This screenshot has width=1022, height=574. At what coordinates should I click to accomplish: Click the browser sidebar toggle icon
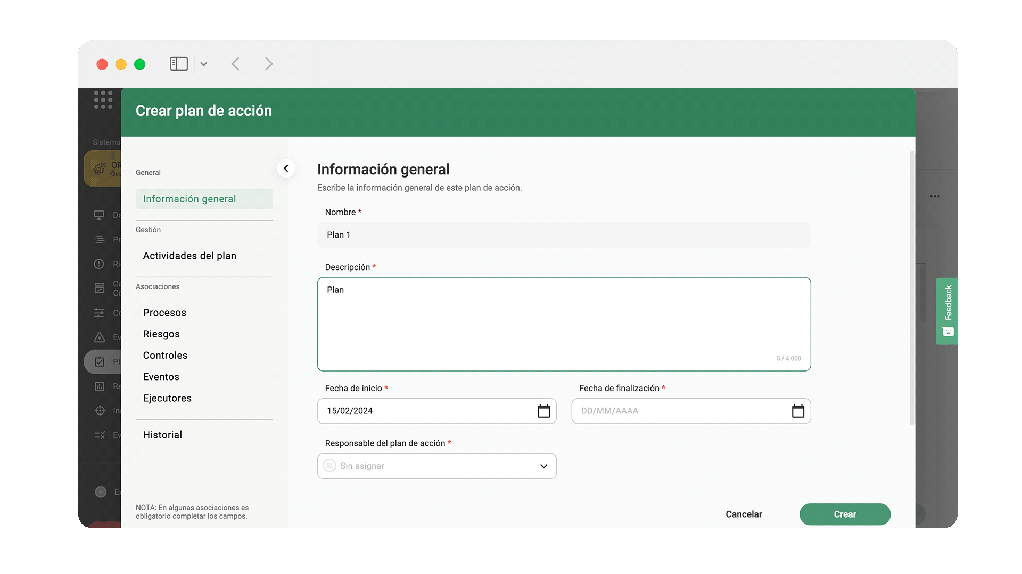(178, 64)
